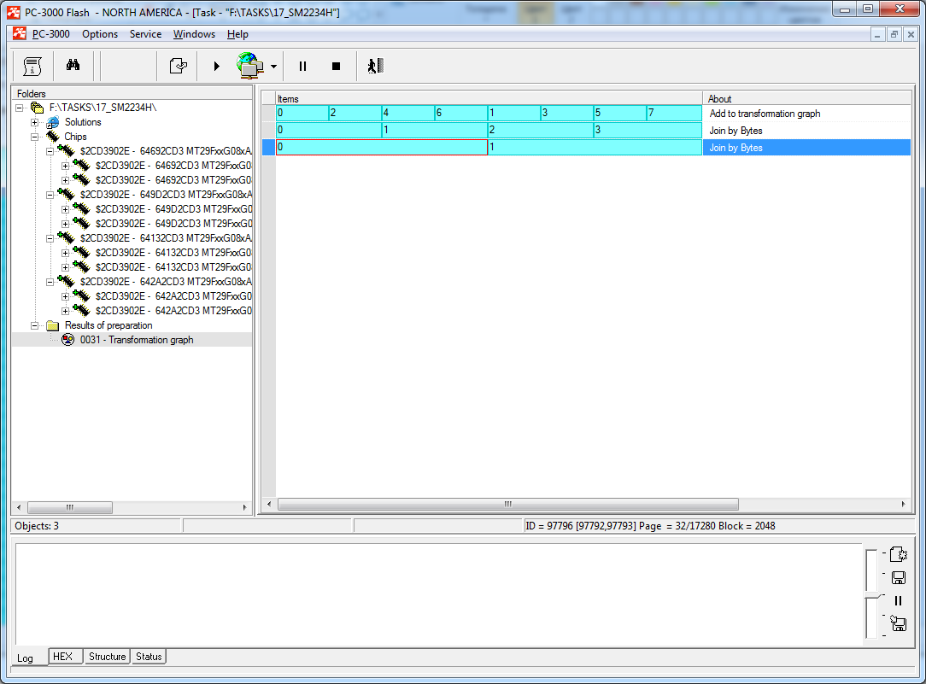This screenshot has width=926, height=684.
Task: Pause the log with the pause icon
Action: [x=898, y=600]
